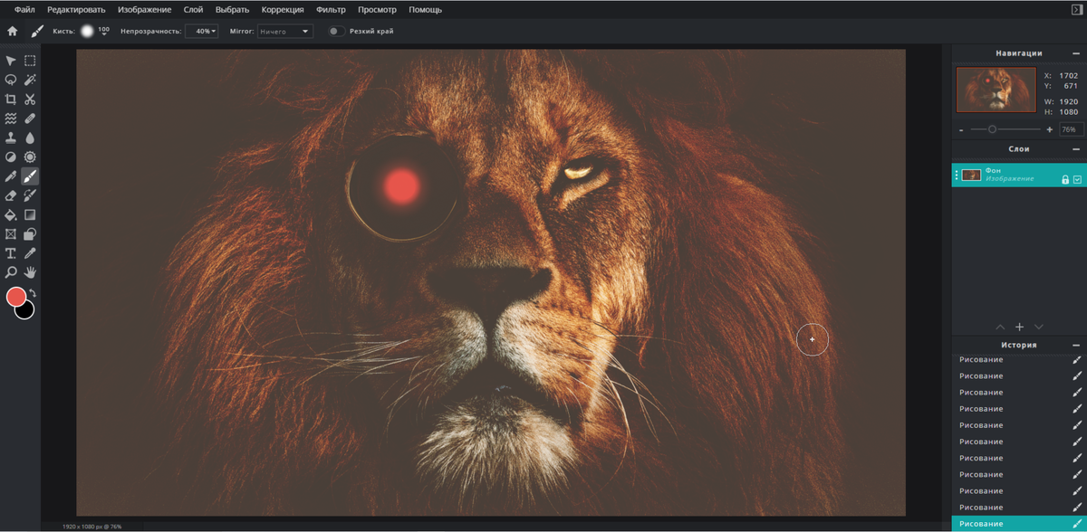Select the Eraser tool

tap(11, 195)
